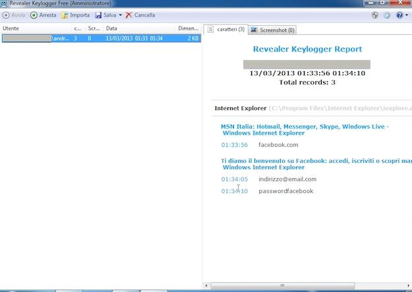Open the Ti diamo il benvenuto su Facebook entry
Viewport: 412px width, 292px height.
point(316,164)
